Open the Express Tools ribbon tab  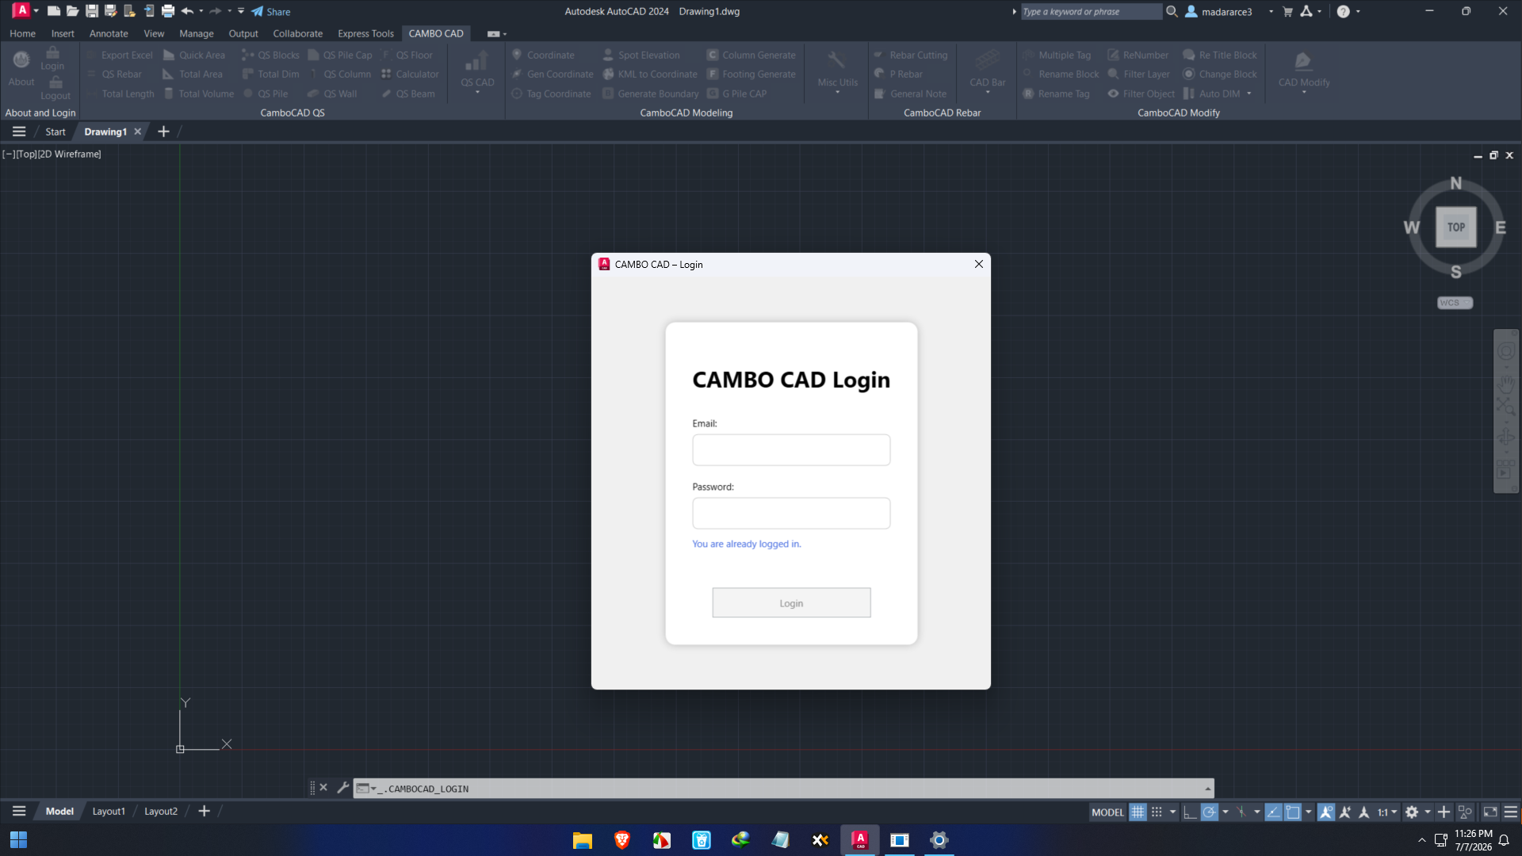(x=365, y=33)
